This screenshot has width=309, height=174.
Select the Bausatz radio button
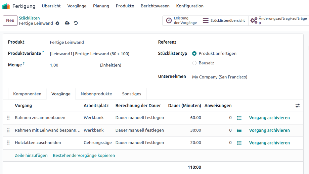point(194,63)
